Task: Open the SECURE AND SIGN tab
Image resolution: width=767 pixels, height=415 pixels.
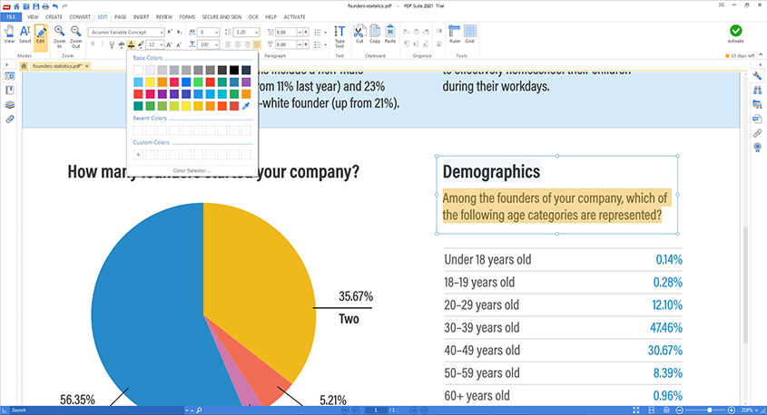Action: [x=221, y=16]
